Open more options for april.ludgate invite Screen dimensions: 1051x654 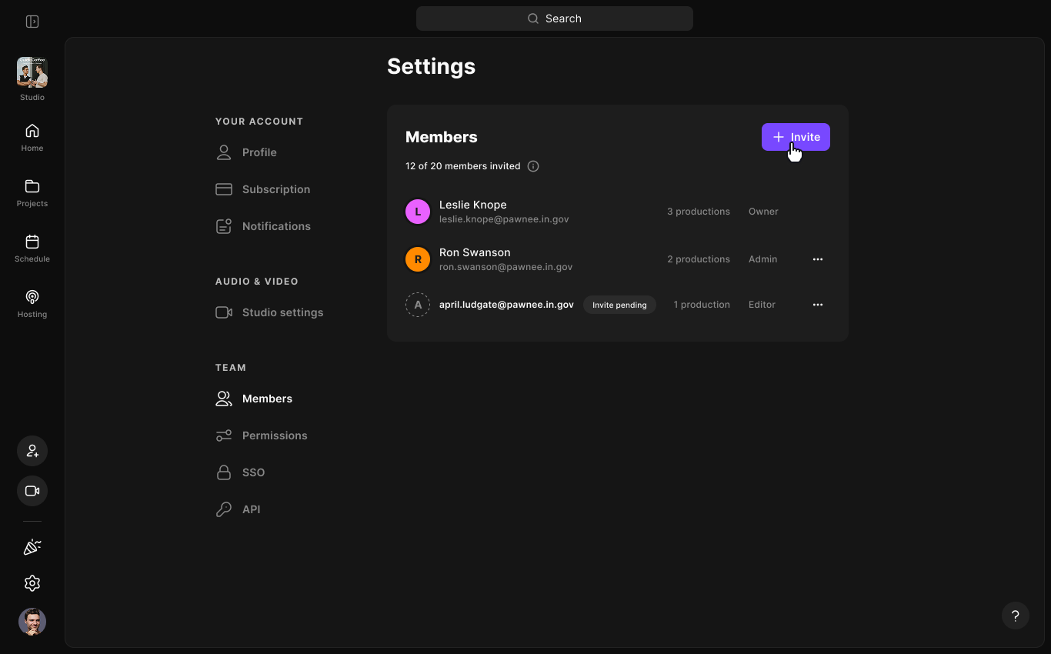pyautogui.click(x=818, y=305)
